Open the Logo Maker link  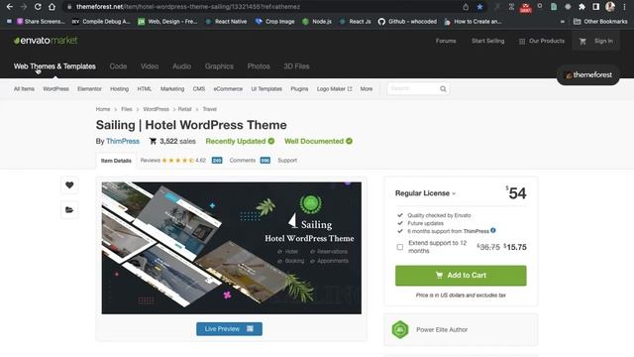[x=334, y=88]
